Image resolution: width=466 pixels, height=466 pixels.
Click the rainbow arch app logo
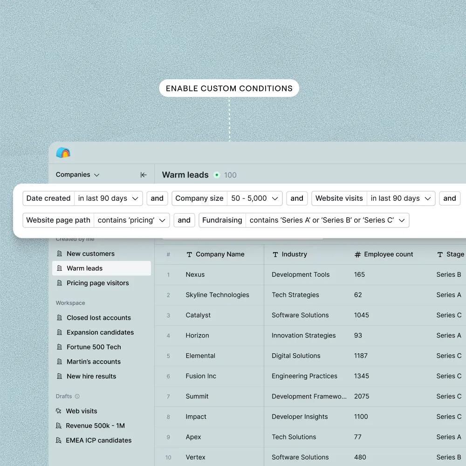coord(63,153)
